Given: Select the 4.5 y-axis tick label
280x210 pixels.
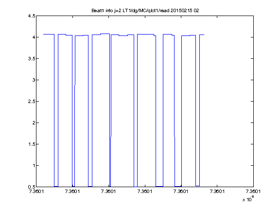Looking at the screenshot, I should click(32, 16).
